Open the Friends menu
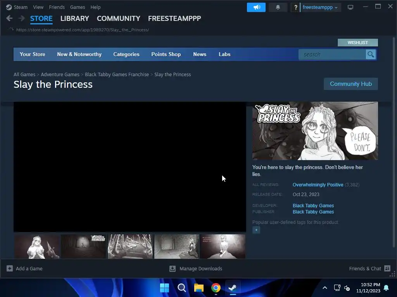 (57, 7)
